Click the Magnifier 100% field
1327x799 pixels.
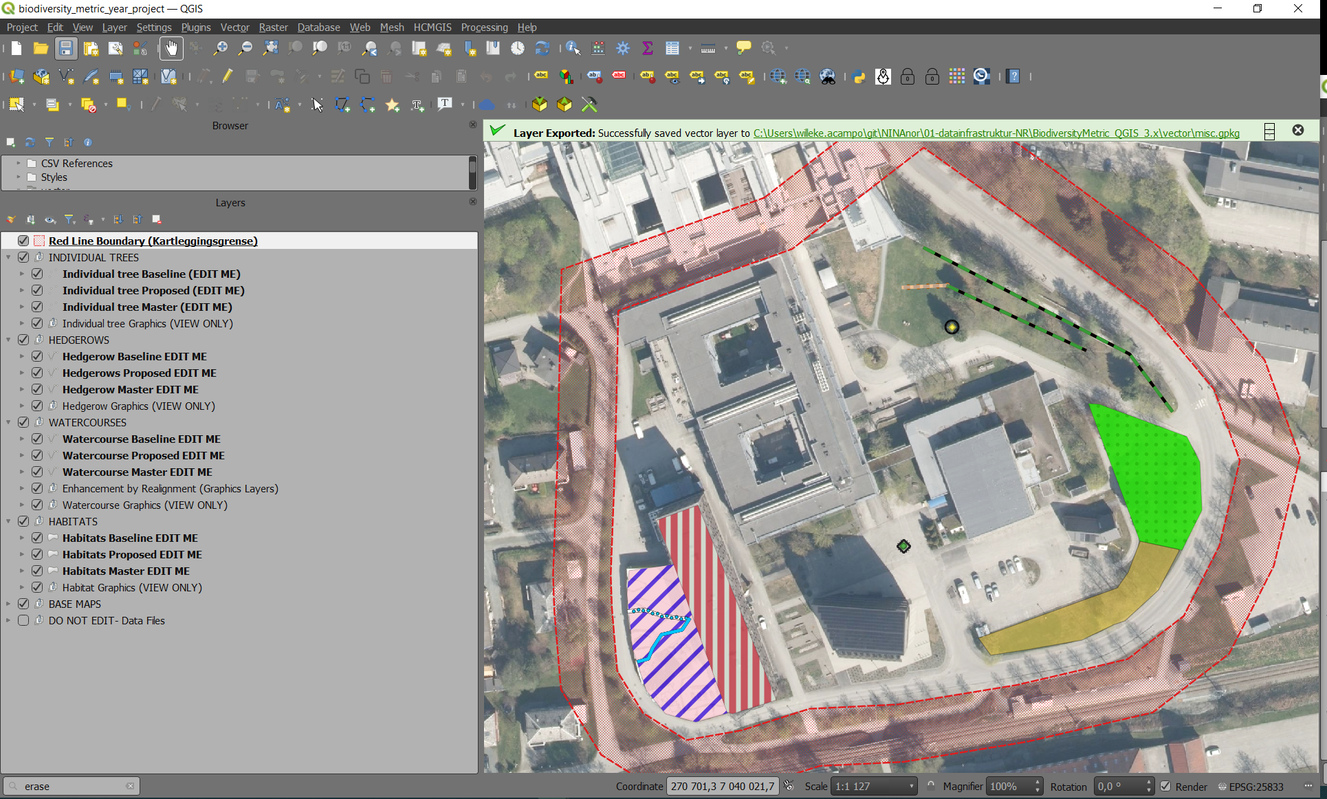click(1014, 786)
